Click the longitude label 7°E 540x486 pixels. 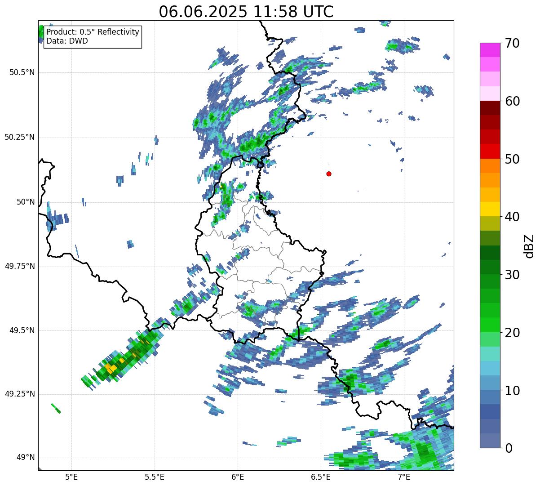click(x=404, y=477)
